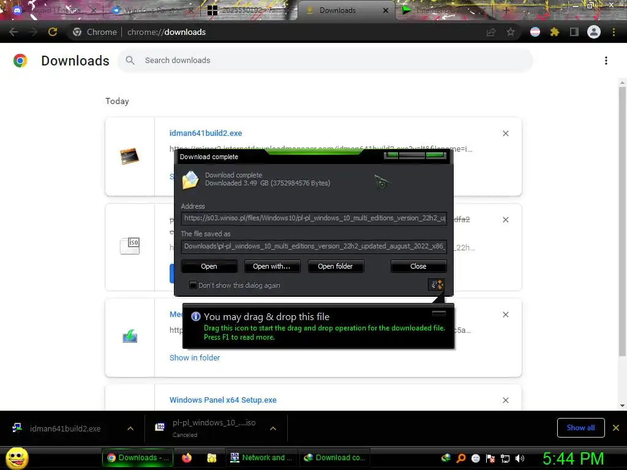Click the ISO file icon in downloads list
Screen dimensions: 627x470
pyautogui.click(x=130, y=245)
